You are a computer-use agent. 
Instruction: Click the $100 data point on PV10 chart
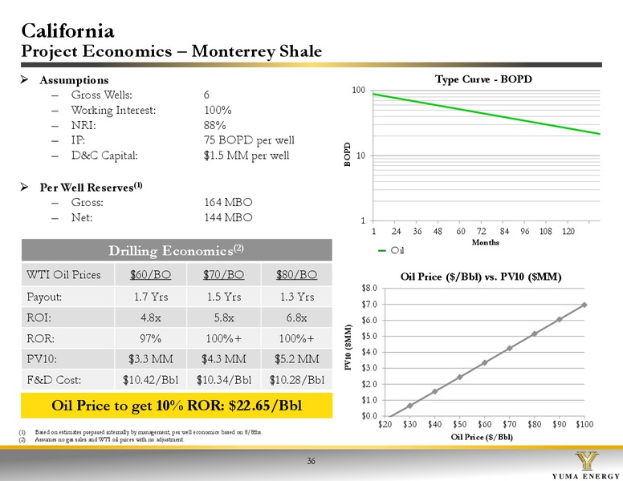[584, 305]
